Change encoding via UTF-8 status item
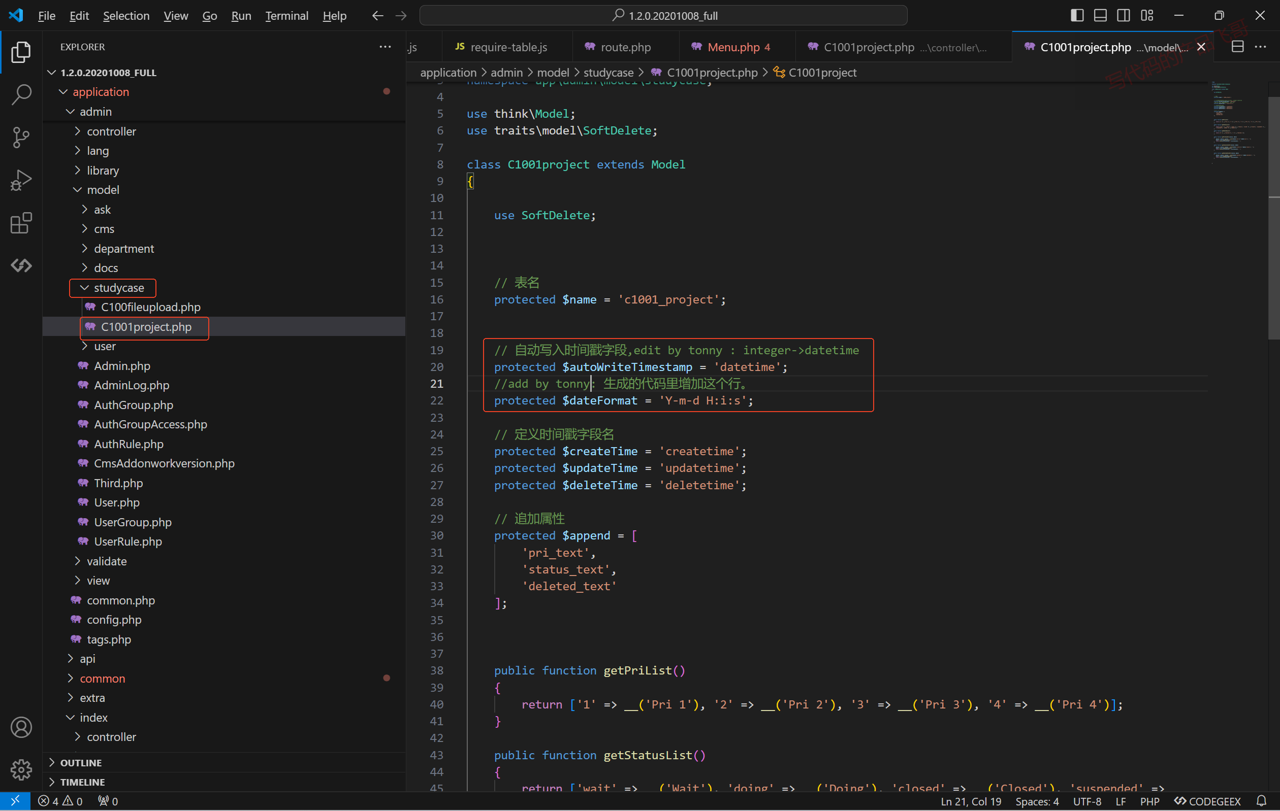Image resolution: width=1280 pixels, height=811 pixels. pos(1086,801)
